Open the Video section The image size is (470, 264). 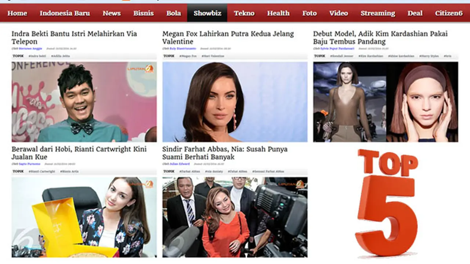(339, 13)
